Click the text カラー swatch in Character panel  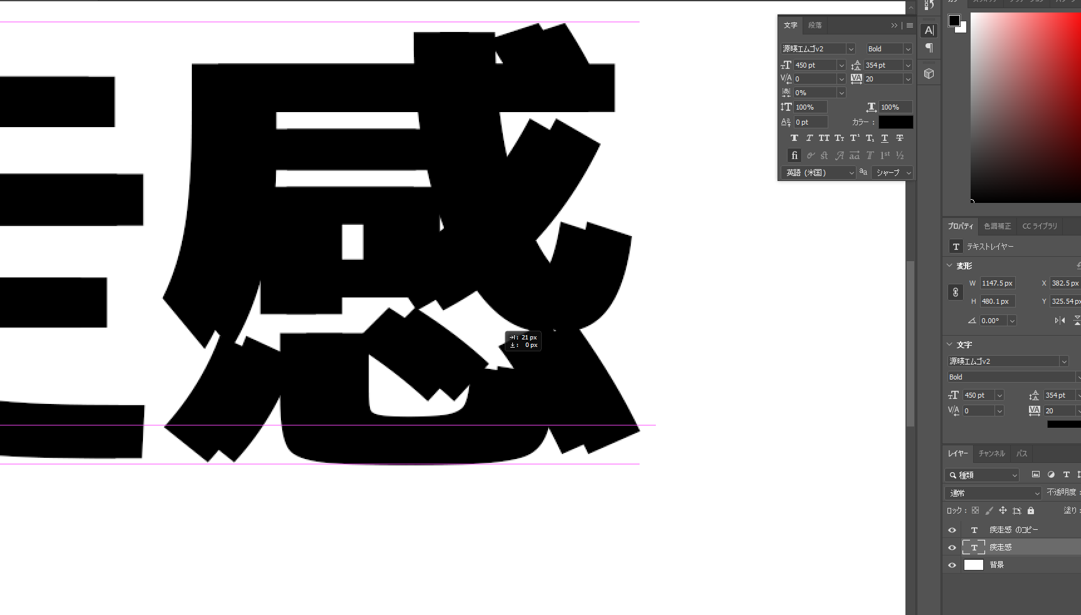[x=895, y=122]
